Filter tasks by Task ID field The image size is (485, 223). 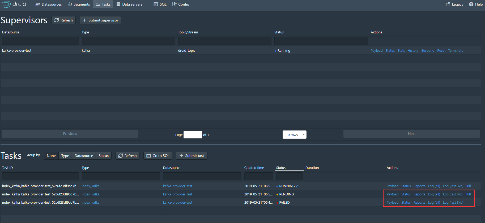[40, 176]
